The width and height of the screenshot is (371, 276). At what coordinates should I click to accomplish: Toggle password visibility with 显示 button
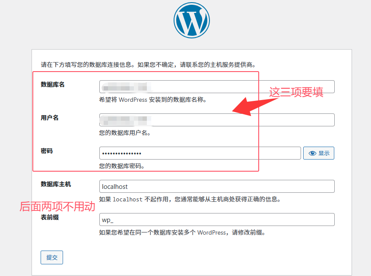[319, 153]
